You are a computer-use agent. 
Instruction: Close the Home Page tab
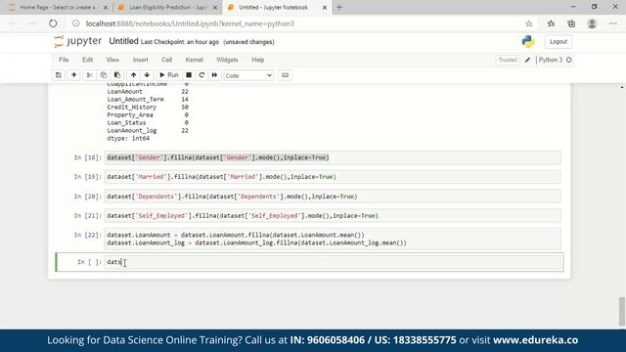click(106, 7)
